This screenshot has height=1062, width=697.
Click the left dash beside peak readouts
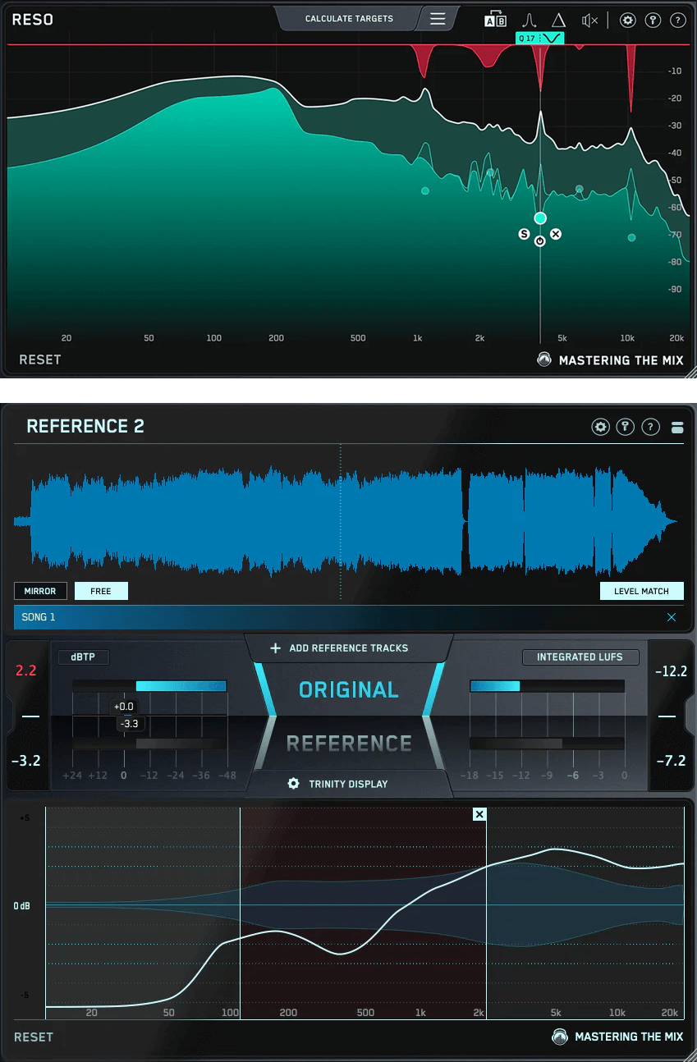pos(30,716)
